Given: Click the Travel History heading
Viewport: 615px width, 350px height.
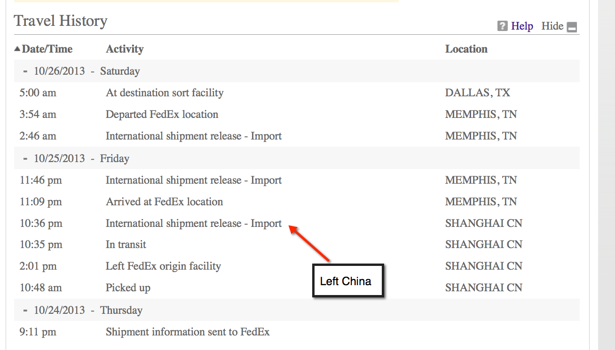Looking at the screenshot, I should pos(61,21).
